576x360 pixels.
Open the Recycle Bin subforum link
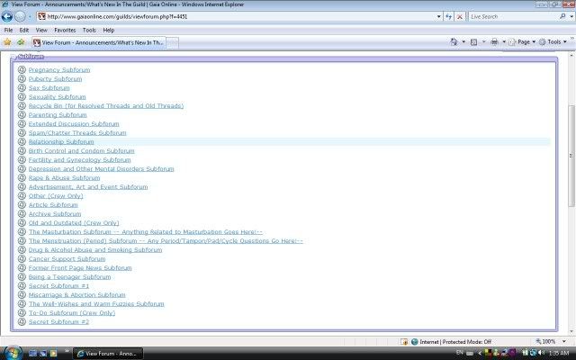106,106
